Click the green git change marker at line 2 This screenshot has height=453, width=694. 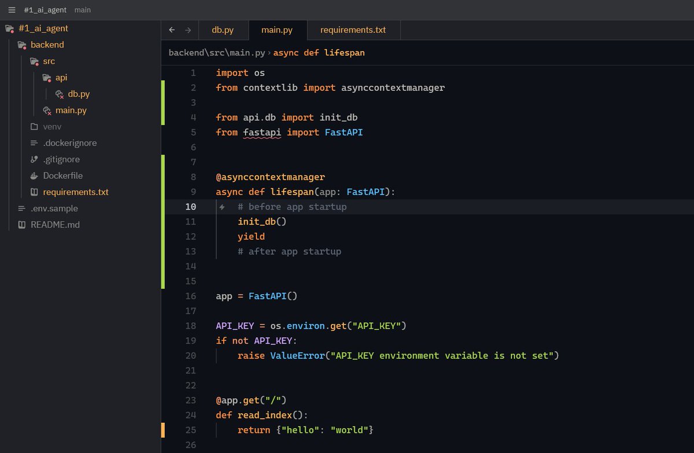(x=163, y=103)
